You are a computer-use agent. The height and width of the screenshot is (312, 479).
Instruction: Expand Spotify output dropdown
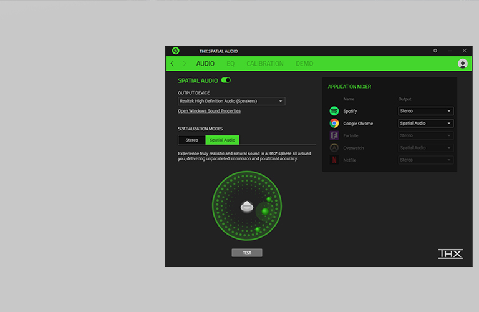coord(425,111)
